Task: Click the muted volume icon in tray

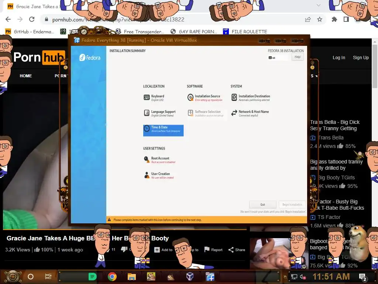Action: (x=303, y=277)
